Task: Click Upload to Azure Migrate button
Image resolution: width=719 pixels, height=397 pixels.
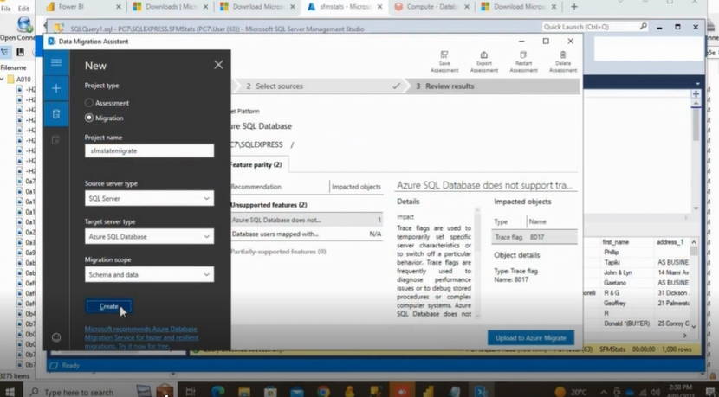Action: click(530, 338)
